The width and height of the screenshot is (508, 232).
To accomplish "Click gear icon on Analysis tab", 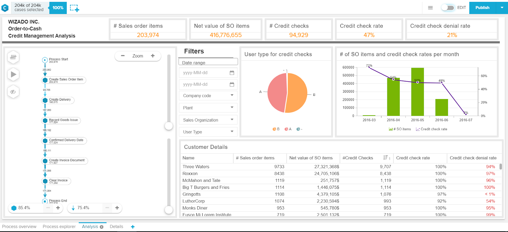I will click(102, 227).
